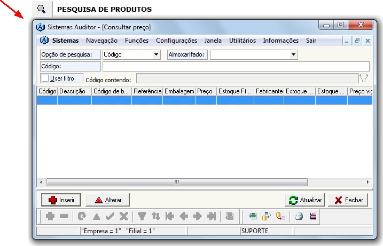The image size is (383, 246).
Task: Click the Referência column header
Action: point(147,91)
